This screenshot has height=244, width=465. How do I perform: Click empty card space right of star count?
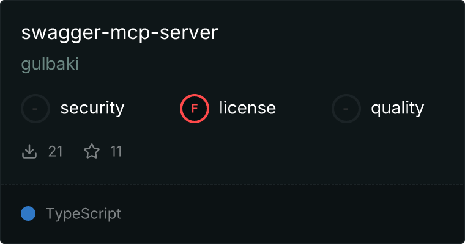pyautogui.click(x=292, y=152)
